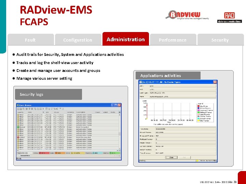Click the scroll-up arrow of the event list
246x184 pixels.
pos(120,115)
